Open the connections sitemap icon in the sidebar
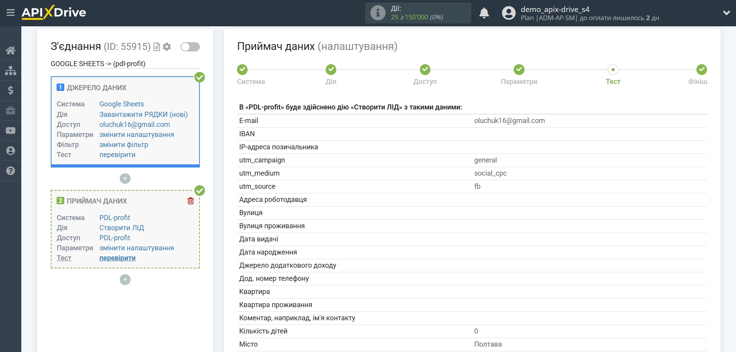736x352 pixels. (x=10, y=70)
